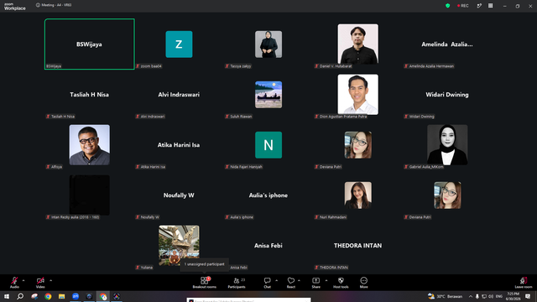Expand the caret beside React

[299, 280]
